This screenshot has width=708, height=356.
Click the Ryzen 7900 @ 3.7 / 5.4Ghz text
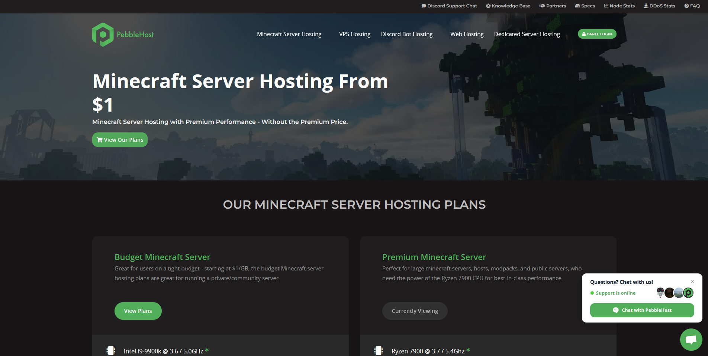pyautogui.click(x=428, y=351)
